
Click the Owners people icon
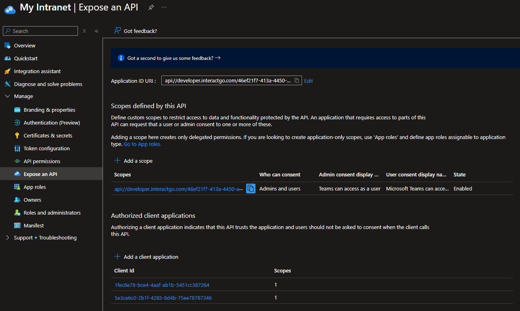[x=17, y=200]
